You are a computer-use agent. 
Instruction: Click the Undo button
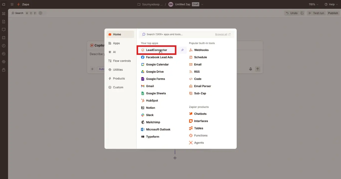pyautogui.click(x=291, y=13)
